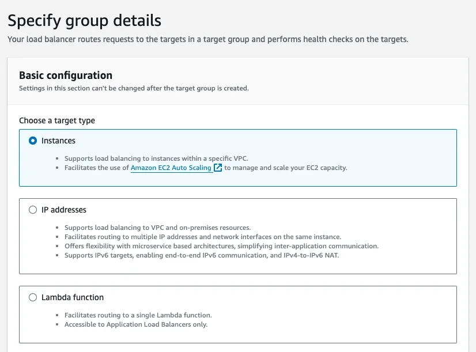
Task: Click the "microservice based architectures" bullet text
Action: (x=222, y=246)
